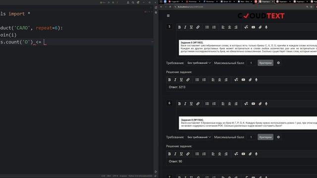The width and height of the screenshot is (317, 178).
Task: Attach file in task 6 question toolbar
Action: point(260,104)
